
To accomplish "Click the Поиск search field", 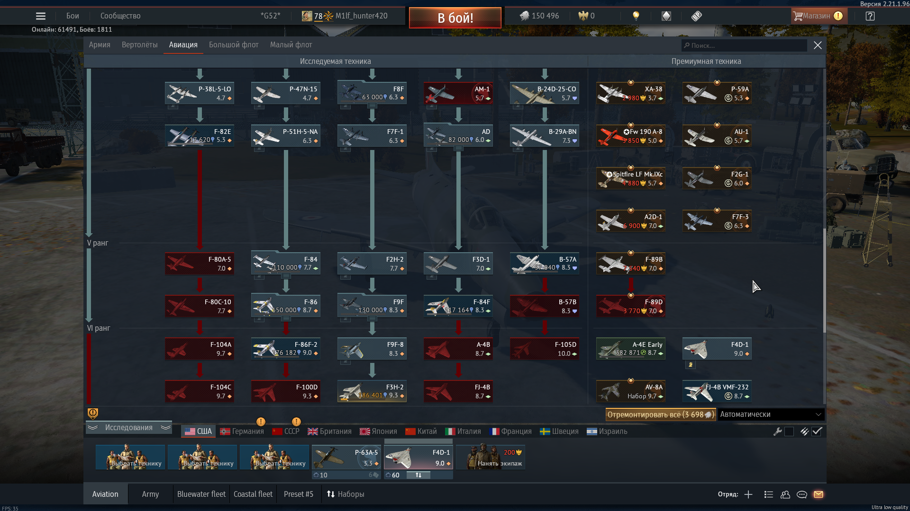I will point(744,45).
